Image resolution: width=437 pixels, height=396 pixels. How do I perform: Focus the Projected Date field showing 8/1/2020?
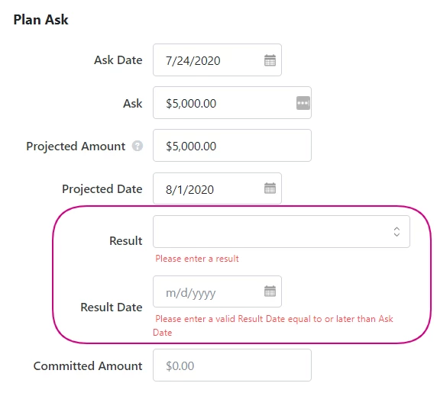click(x=217, y=188)
